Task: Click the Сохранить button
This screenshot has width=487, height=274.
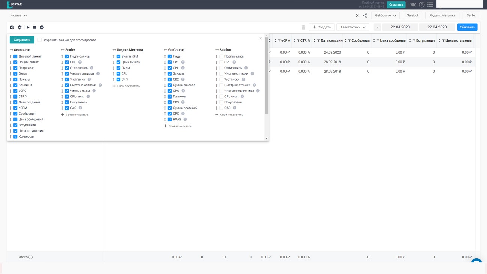Action: click(22, 40)
